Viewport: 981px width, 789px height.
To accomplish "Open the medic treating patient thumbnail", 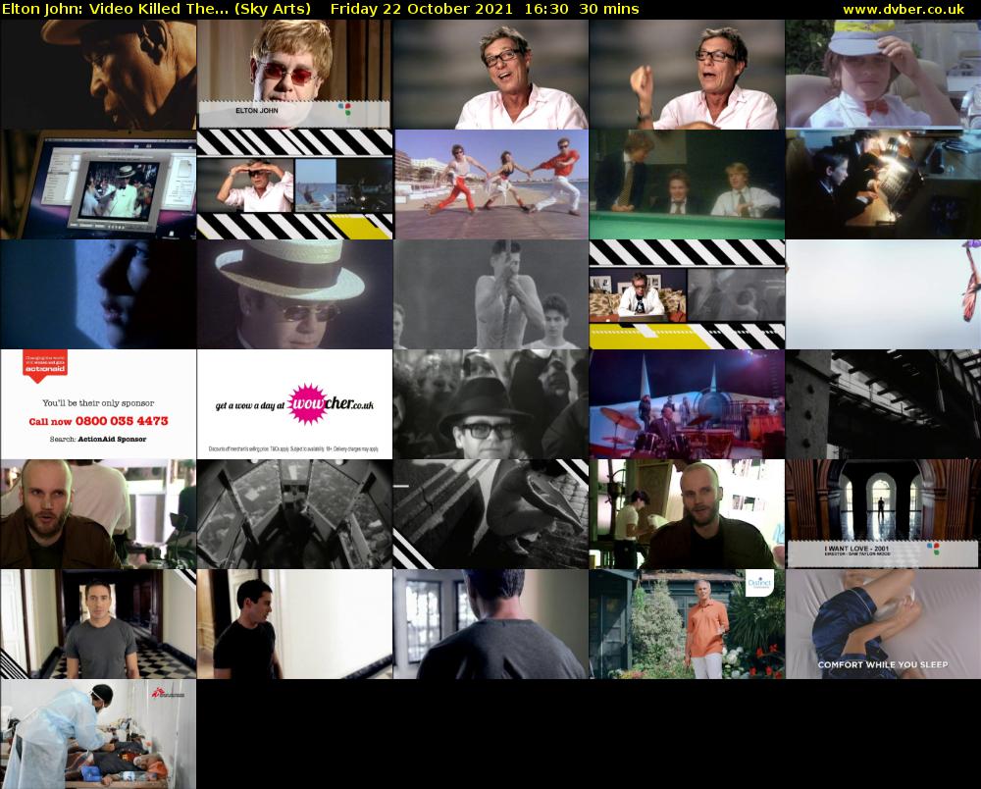I will [x=98, y=734].
